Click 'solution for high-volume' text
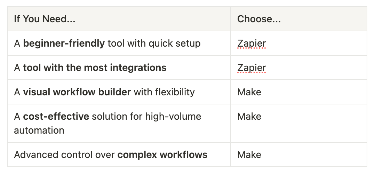 point(146,117)
